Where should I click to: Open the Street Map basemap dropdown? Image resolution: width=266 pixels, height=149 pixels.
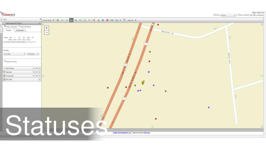coord(53,20)
